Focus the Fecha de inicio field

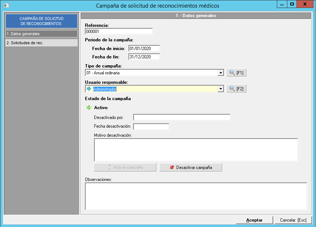[144, 49]
